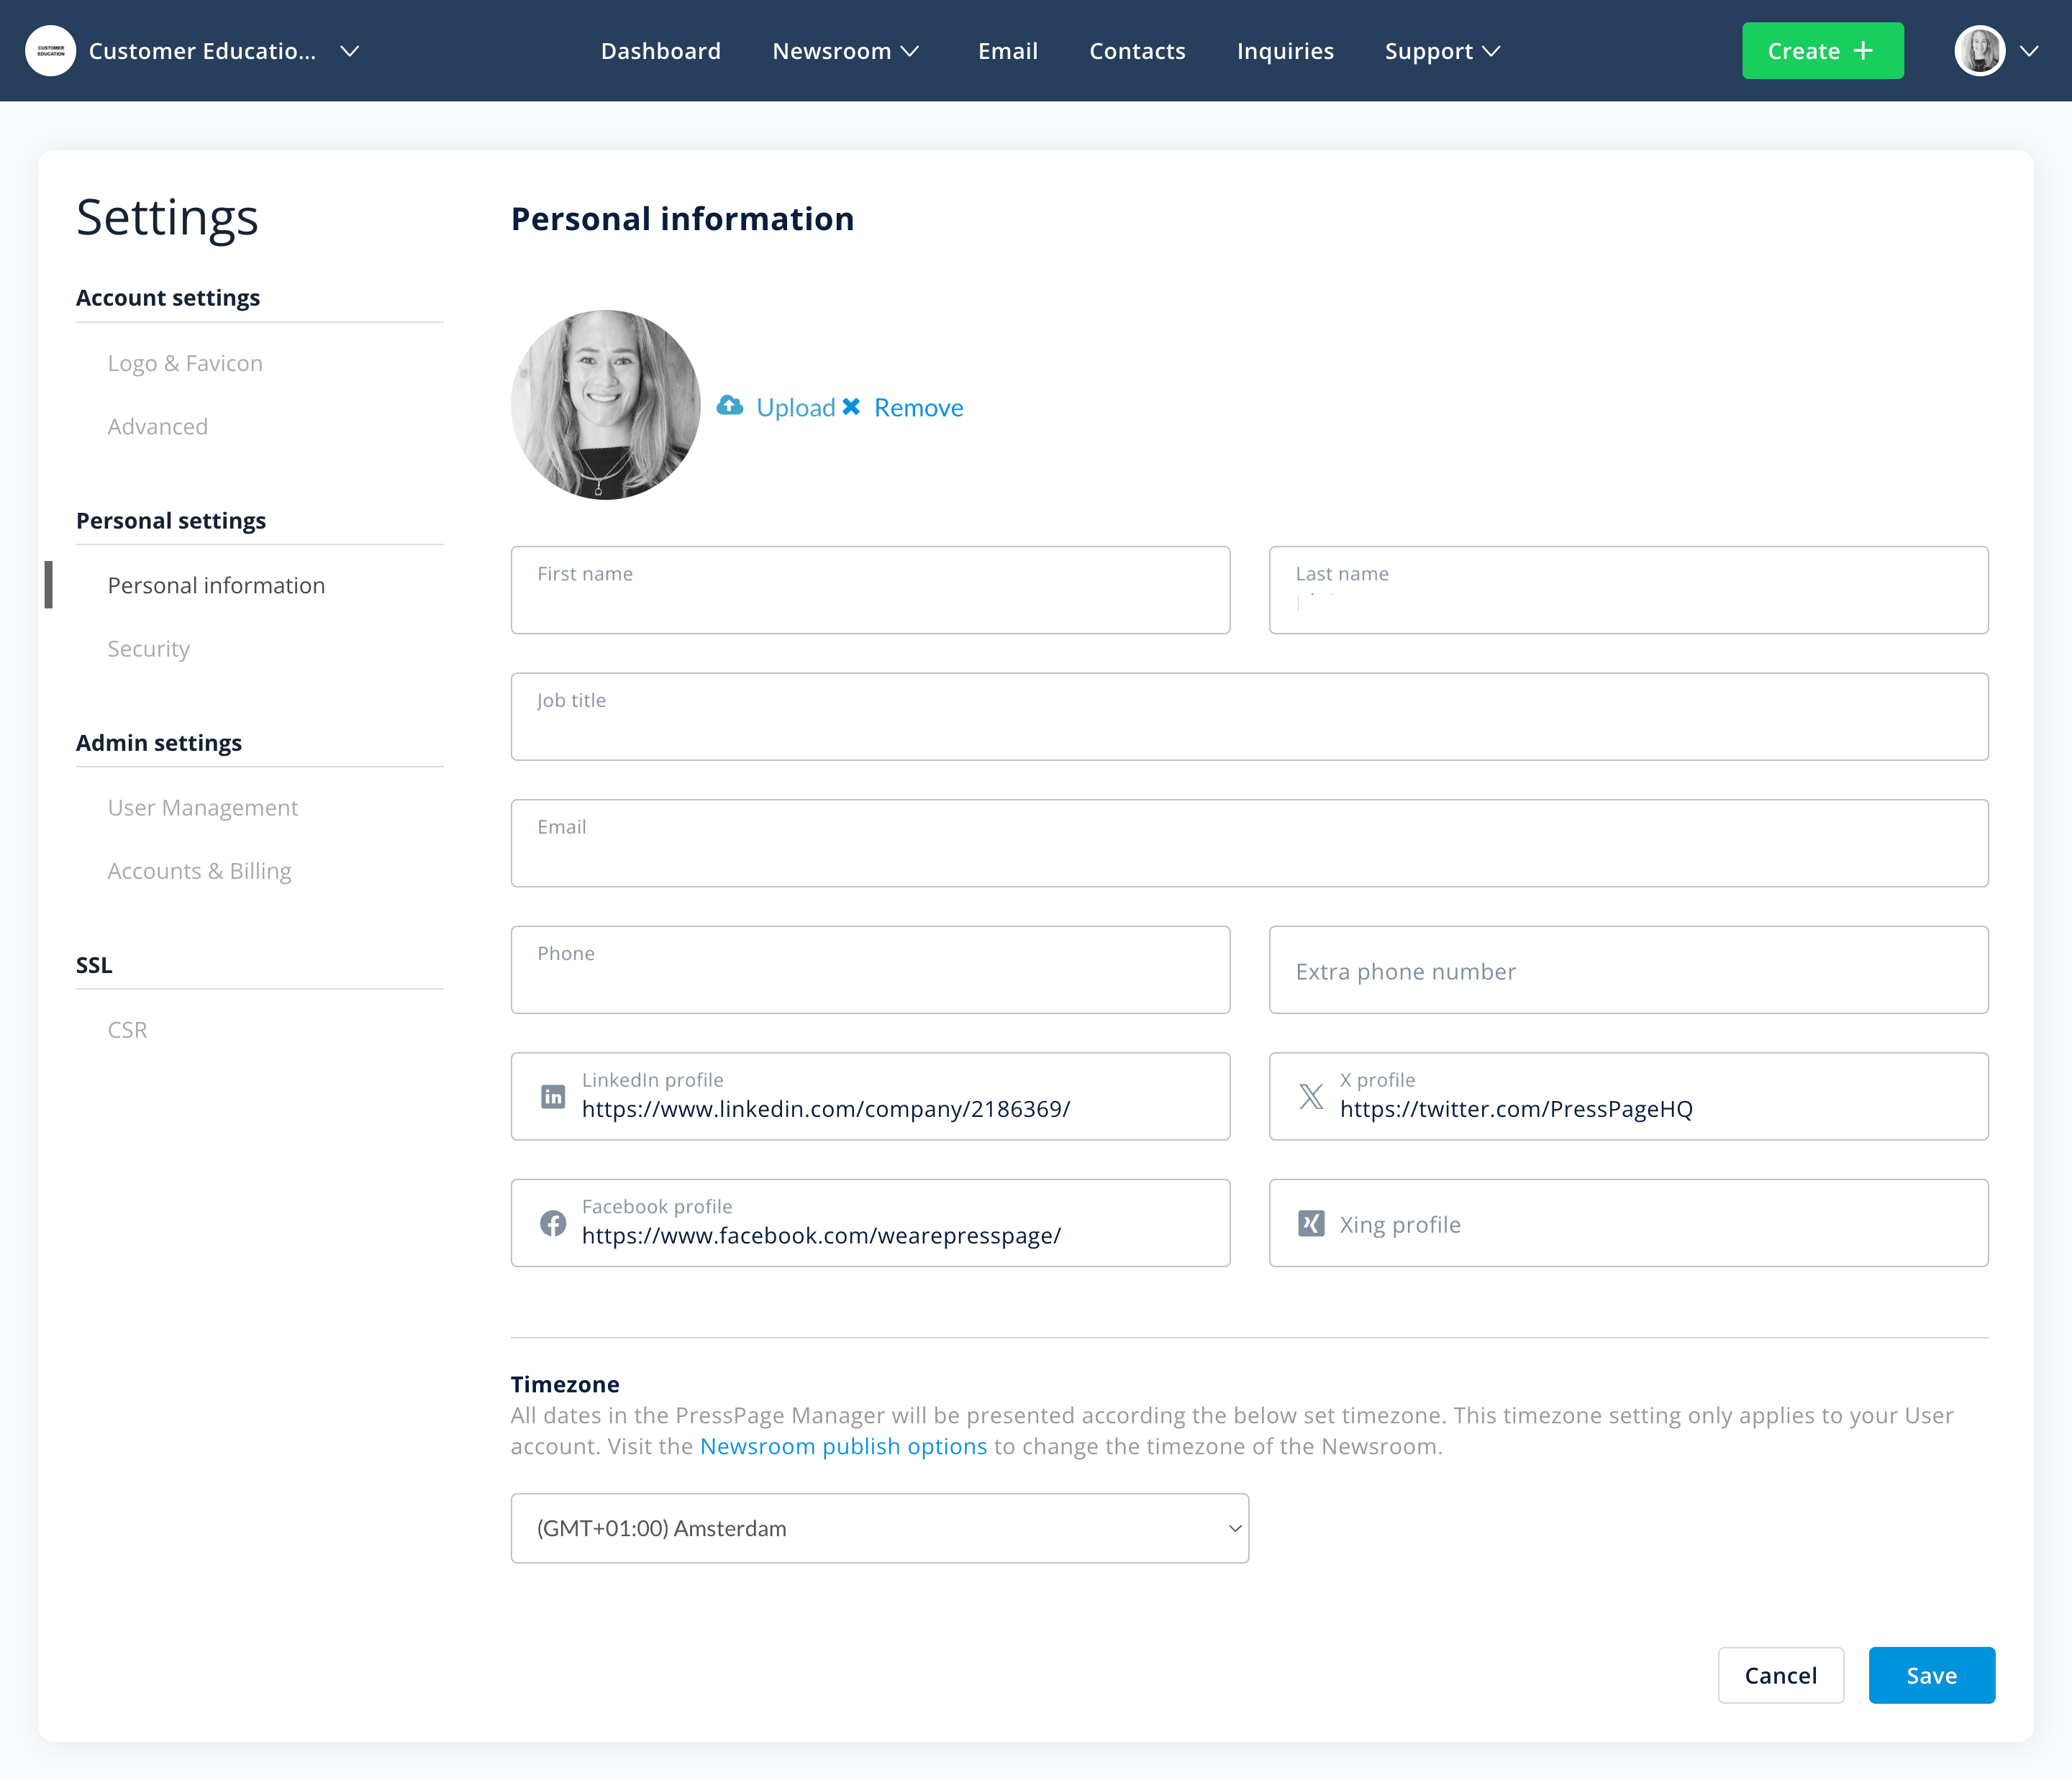Open the account switcher chevron
The width and height of the screenshot is (2072, 1780).
[349, 51]
